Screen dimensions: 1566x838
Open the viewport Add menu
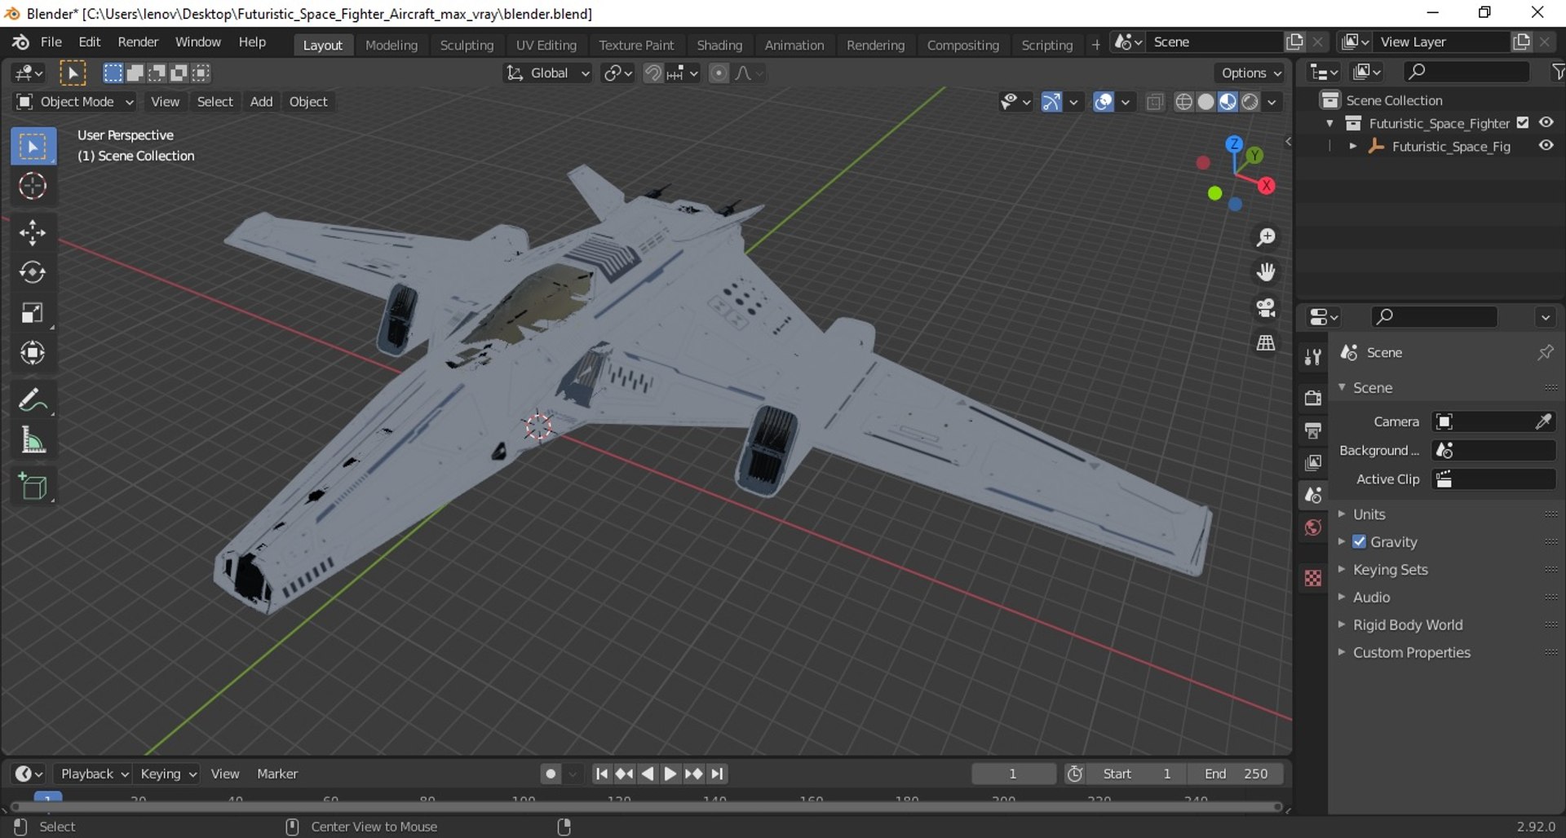[x=261, y=102]
